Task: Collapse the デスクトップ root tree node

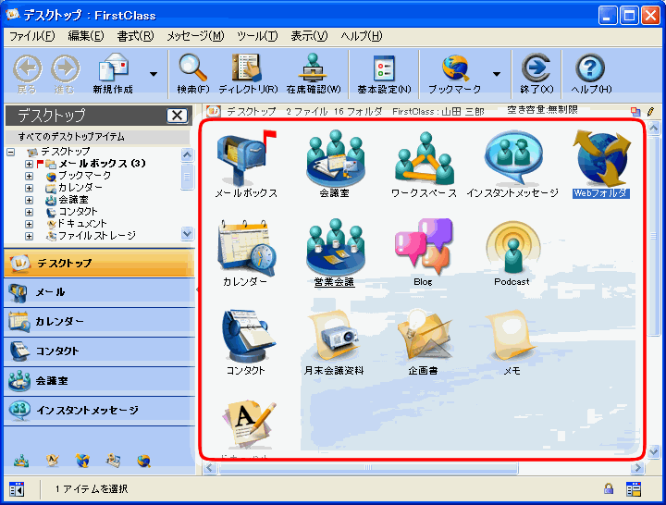Action: tap(10, 152)
